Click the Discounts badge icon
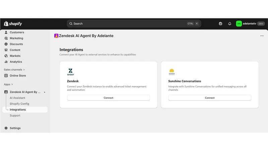The width and height of the screenshot is (268, 151). click(6, 44)
